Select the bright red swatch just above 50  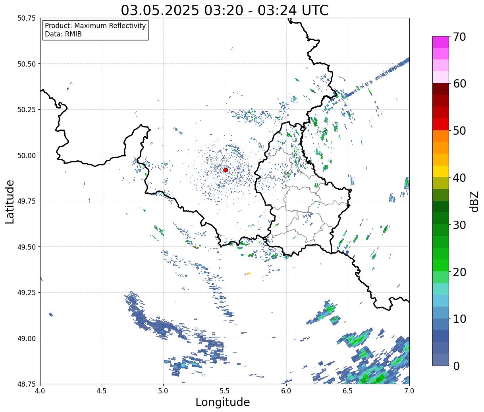441,124
